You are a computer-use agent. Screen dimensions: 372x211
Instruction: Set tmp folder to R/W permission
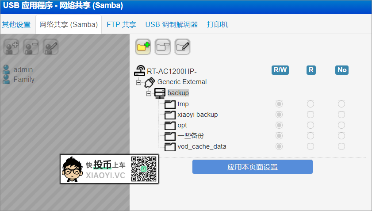point(279,104)
